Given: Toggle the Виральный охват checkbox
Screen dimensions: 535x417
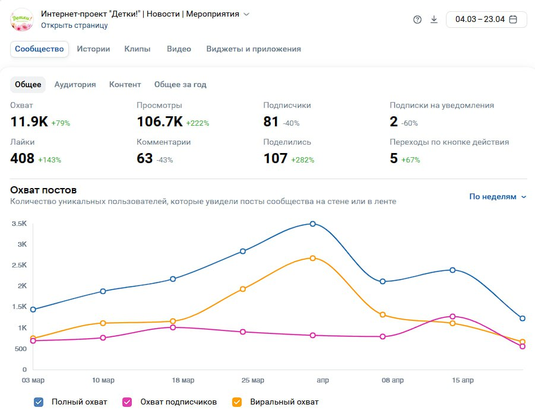Looking at the screenshot, I should click(237, 402).
